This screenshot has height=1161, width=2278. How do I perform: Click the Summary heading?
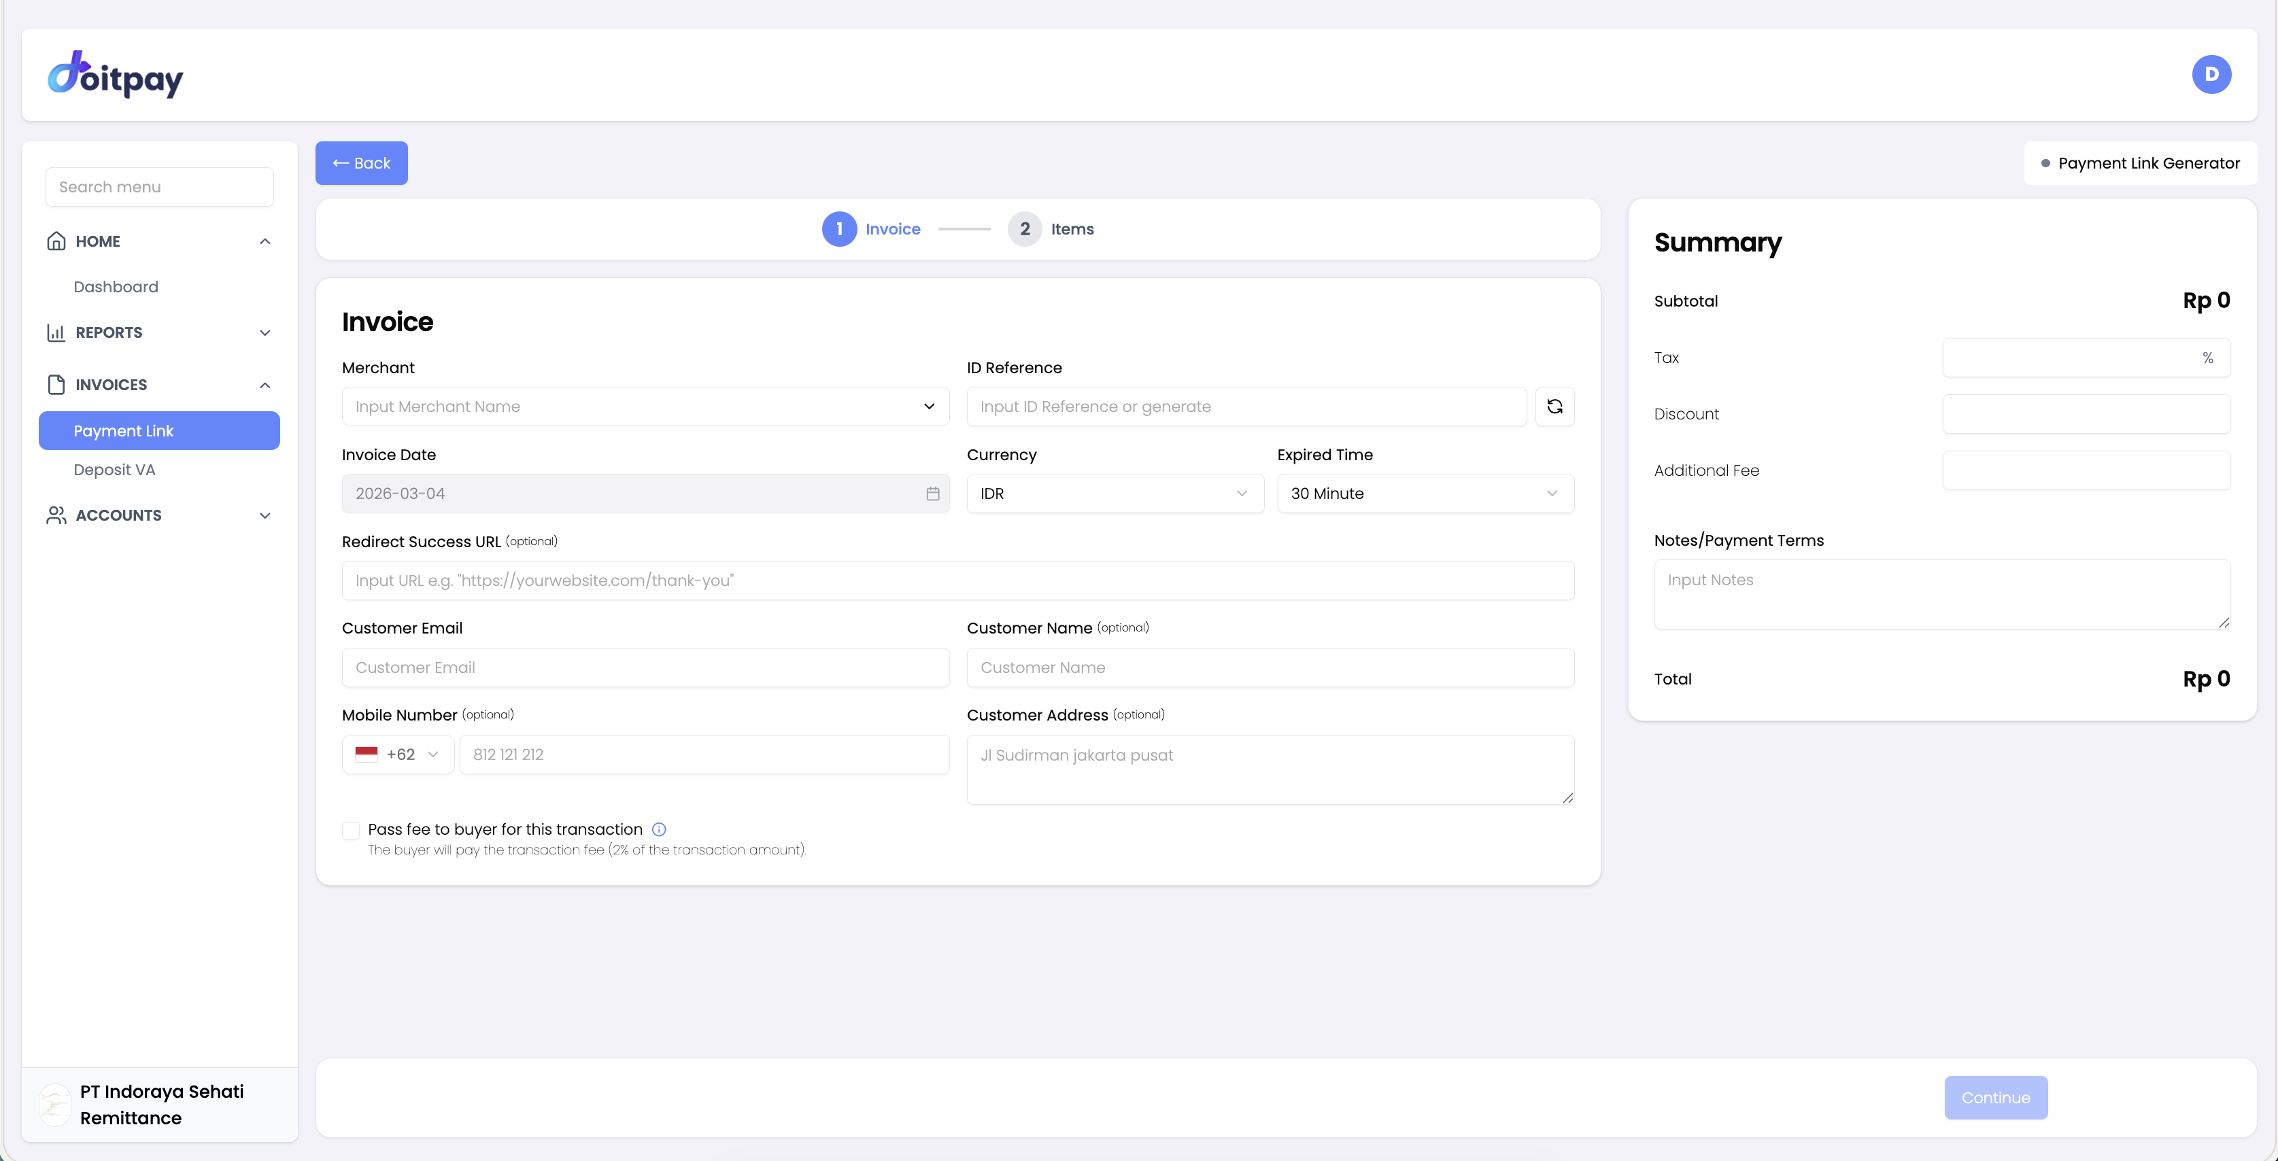[x=1718, y=243]
